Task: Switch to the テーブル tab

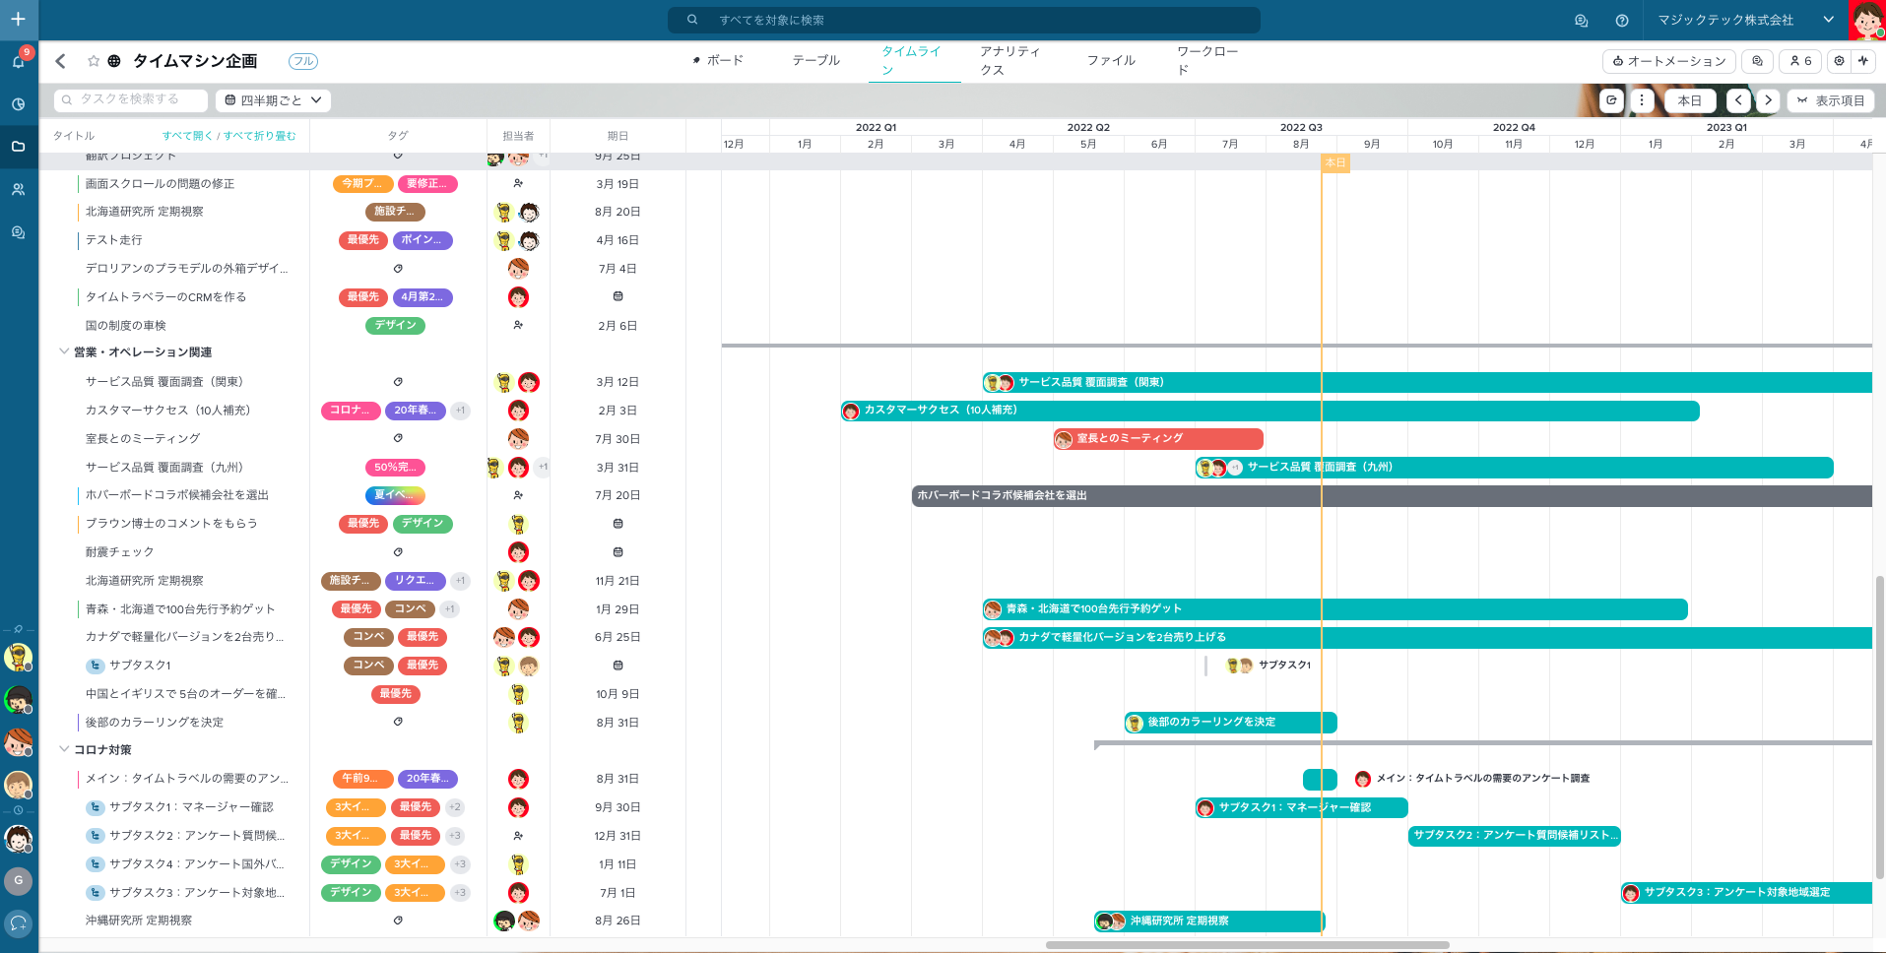Action: click(815, 61)
